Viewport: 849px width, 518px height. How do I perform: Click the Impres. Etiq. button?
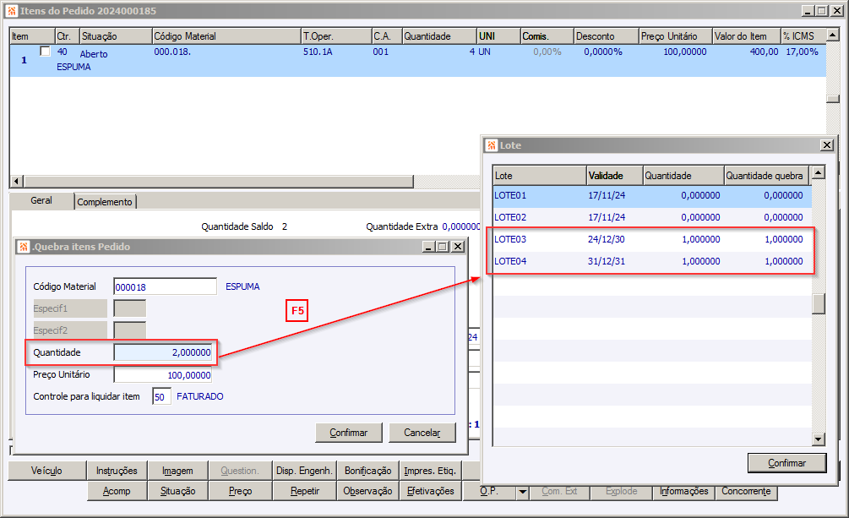[x=431, y=471]
